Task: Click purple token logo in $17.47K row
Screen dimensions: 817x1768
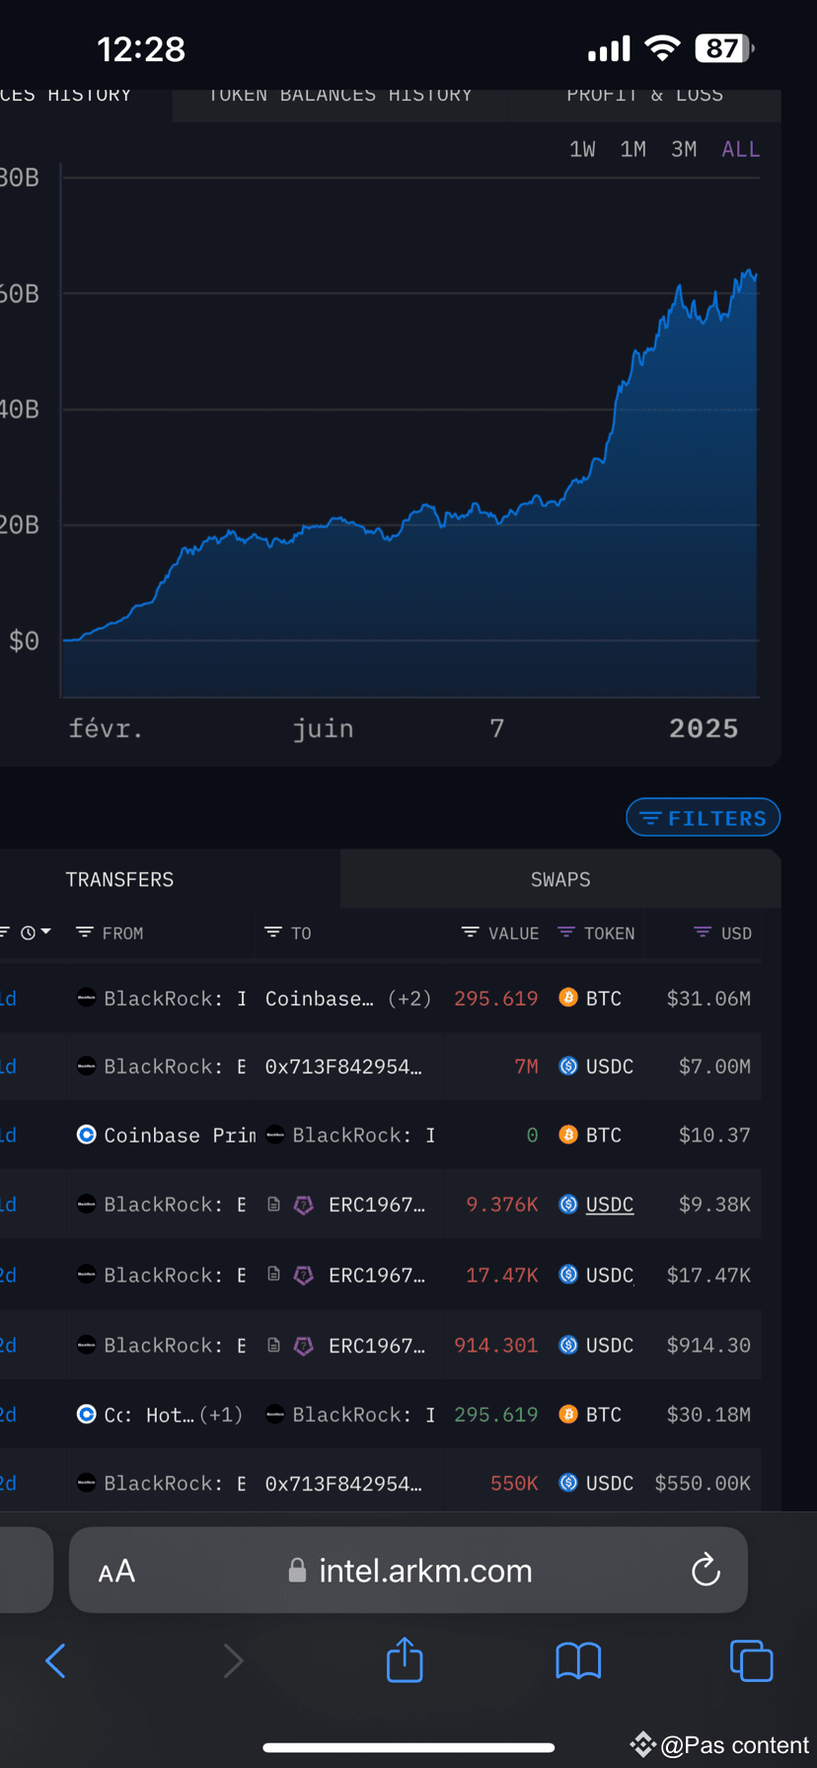Action: pyautogui.click(x=304, y=1275)
